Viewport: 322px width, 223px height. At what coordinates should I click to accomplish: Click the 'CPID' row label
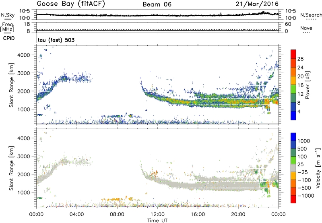click(9, 38)
